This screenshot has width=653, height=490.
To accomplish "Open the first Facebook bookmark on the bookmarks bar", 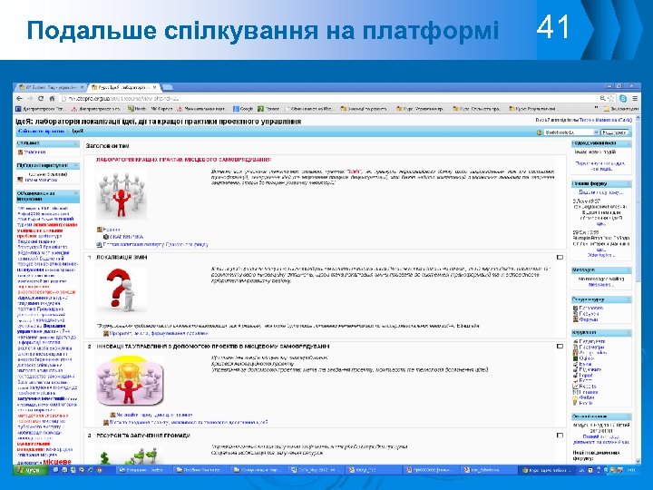I will coord(40,109).
